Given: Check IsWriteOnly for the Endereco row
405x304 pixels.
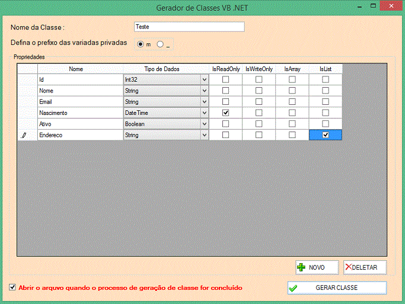Looking at the screenshot, I should tap(259, 135).
